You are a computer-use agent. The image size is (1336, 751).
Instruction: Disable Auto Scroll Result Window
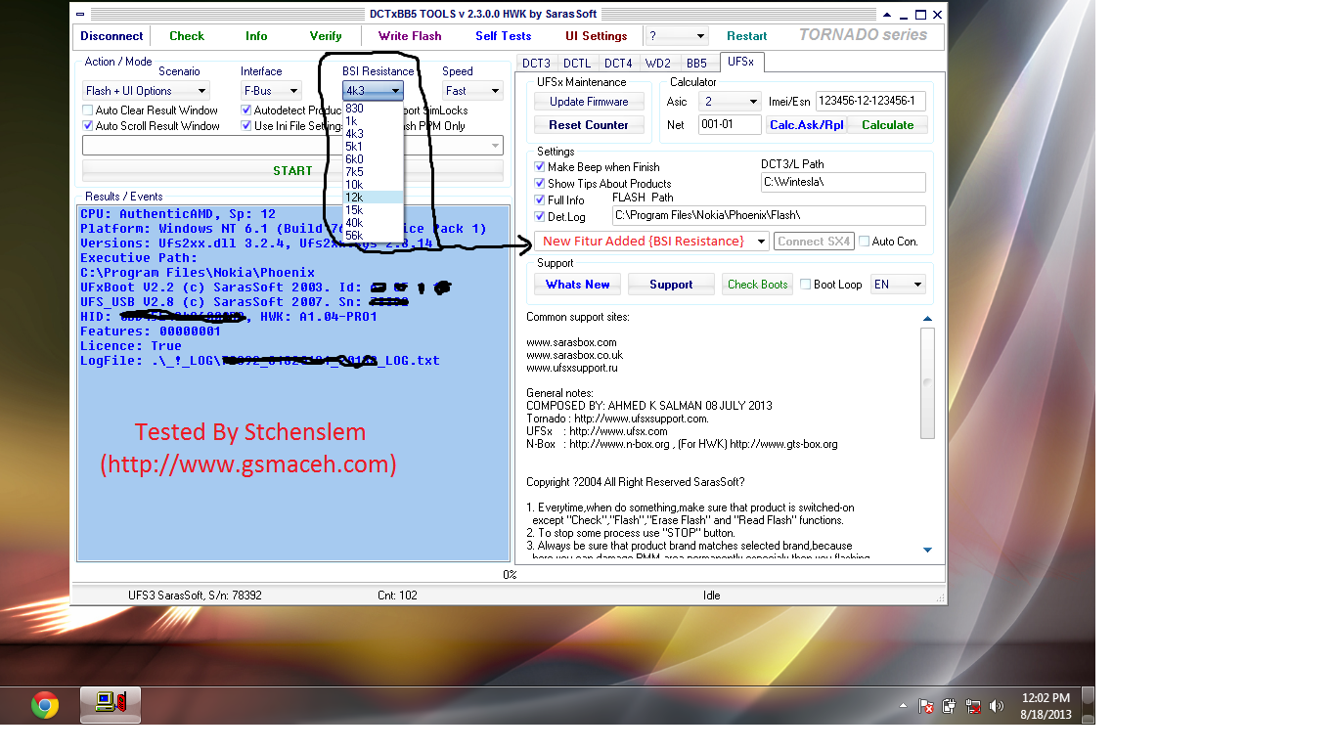click(x=88, y=126)
